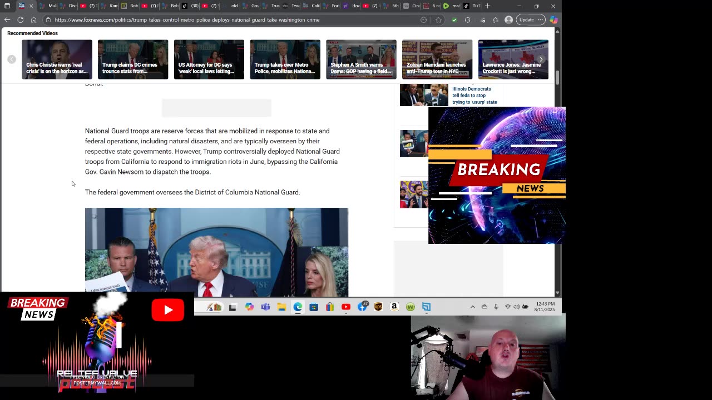The width and height of the screenshot is (712, 400).
Task: Open the green W app in taskbar
Action: [411, 307]
